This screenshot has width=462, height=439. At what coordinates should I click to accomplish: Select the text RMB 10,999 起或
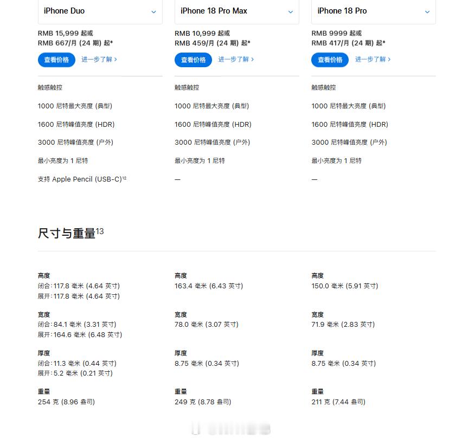pos(202,33)
